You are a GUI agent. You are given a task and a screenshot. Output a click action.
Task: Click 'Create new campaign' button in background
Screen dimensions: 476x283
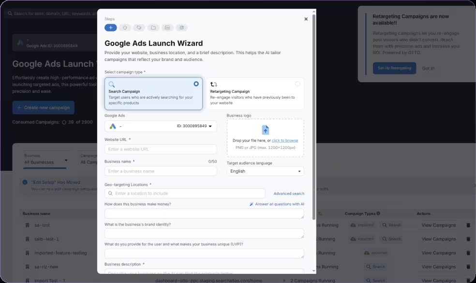point(44,107)
